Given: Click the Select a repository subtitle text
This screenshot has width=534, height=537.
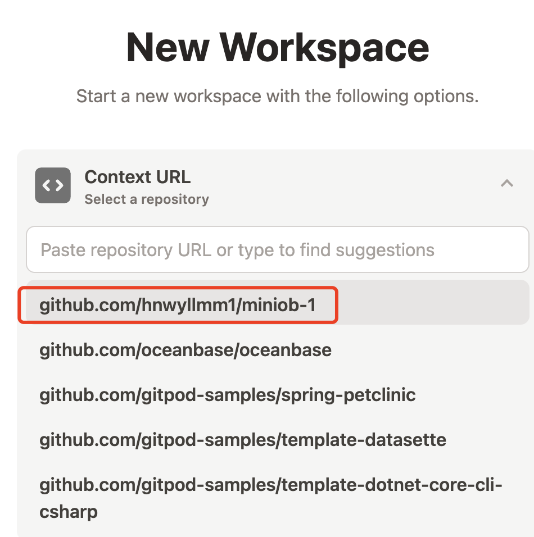Looking at the screenshot, I should coord(147,199).
